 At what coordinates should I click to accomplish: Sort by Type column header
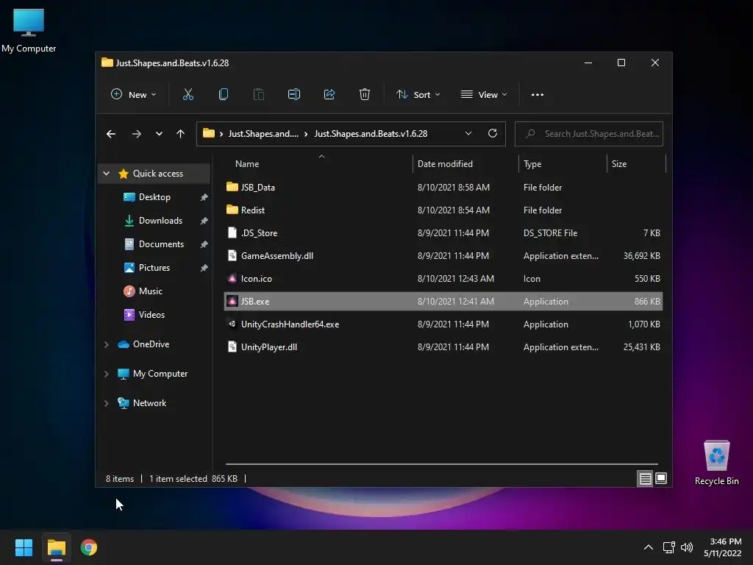tap(563, 164)
